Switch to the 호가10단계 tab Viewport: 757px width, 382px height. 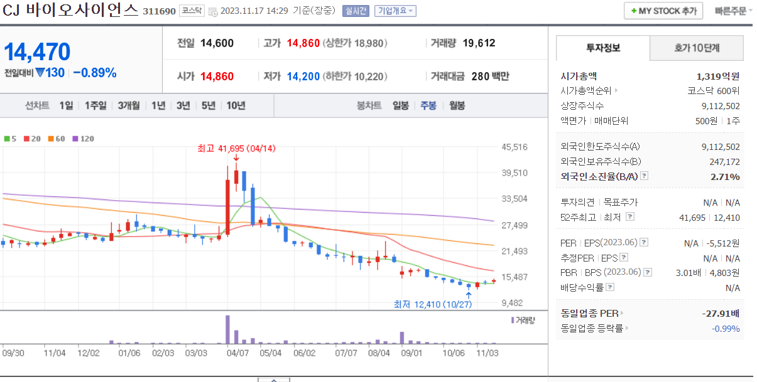pos(697,48)
